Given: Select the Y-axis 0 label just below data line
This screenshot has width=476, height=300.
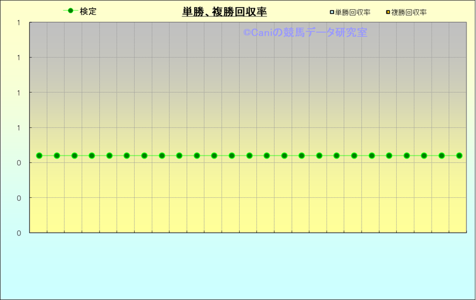Looking at the screenshot, I should 19,163.
